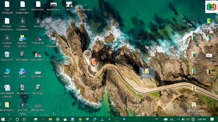Open the weather widget showing 29
218x122 pixels.
tap(169, 119)
